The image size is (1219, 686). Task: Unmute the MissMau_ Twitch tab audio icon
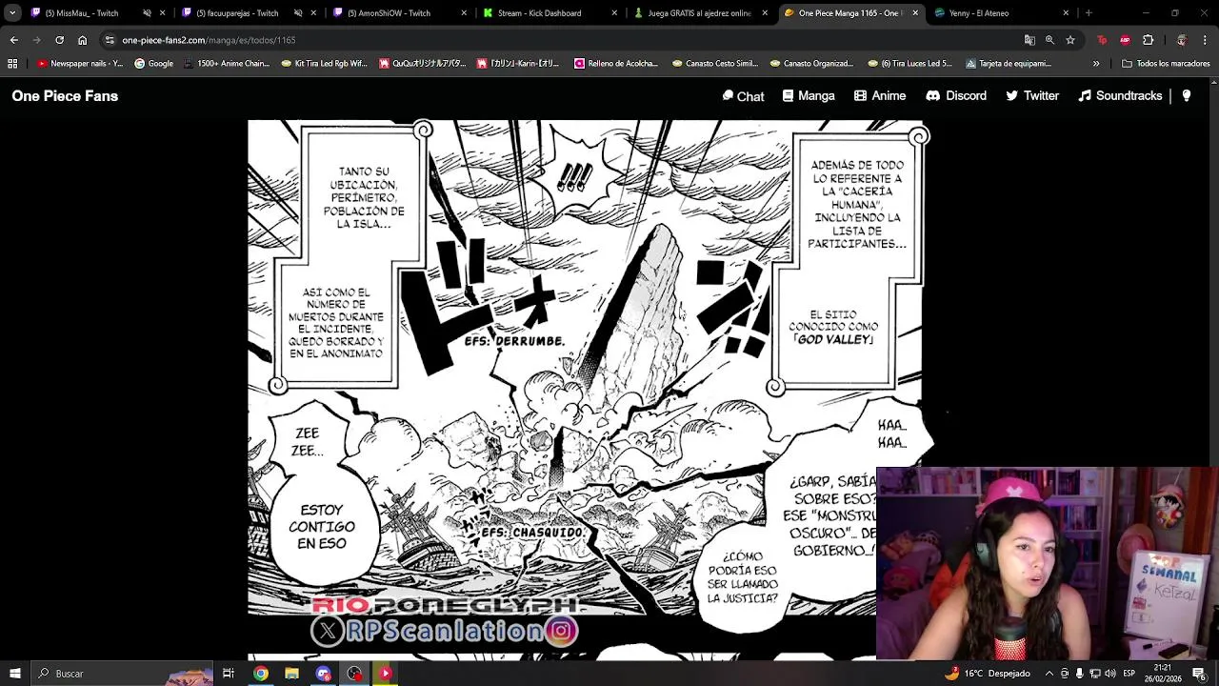coord(147,13)
